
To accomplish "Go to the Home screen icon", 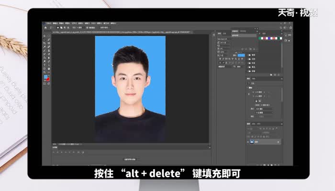I will point(45,28).
